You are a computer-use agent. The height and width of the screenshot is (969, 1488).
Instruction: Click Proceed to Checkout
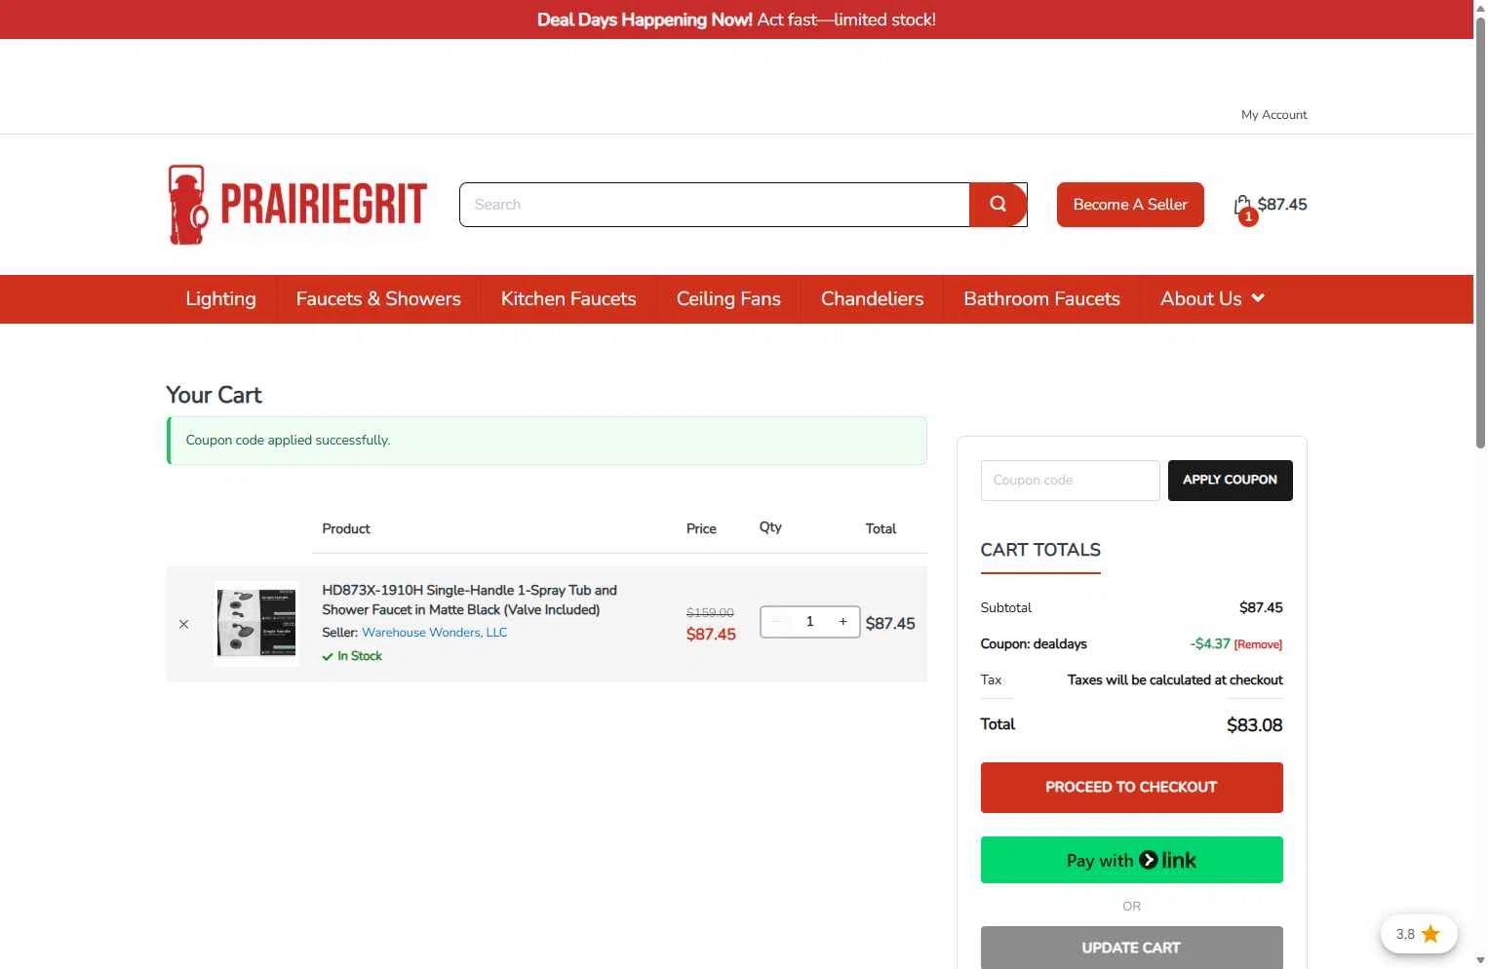[x=1131, y=788]
